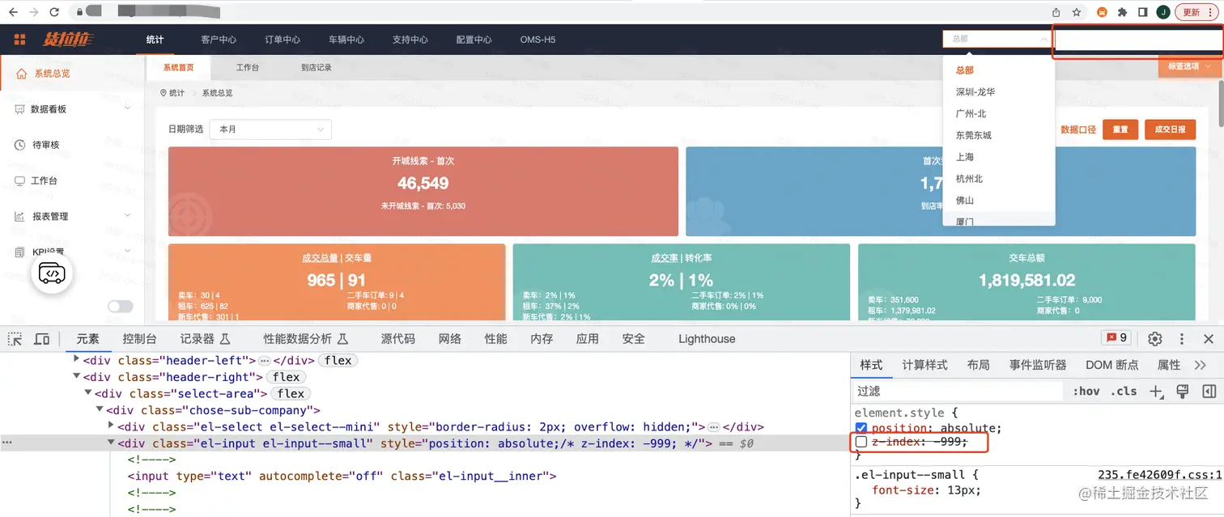Open 支持中心 in the top navigation

[410, 40]
